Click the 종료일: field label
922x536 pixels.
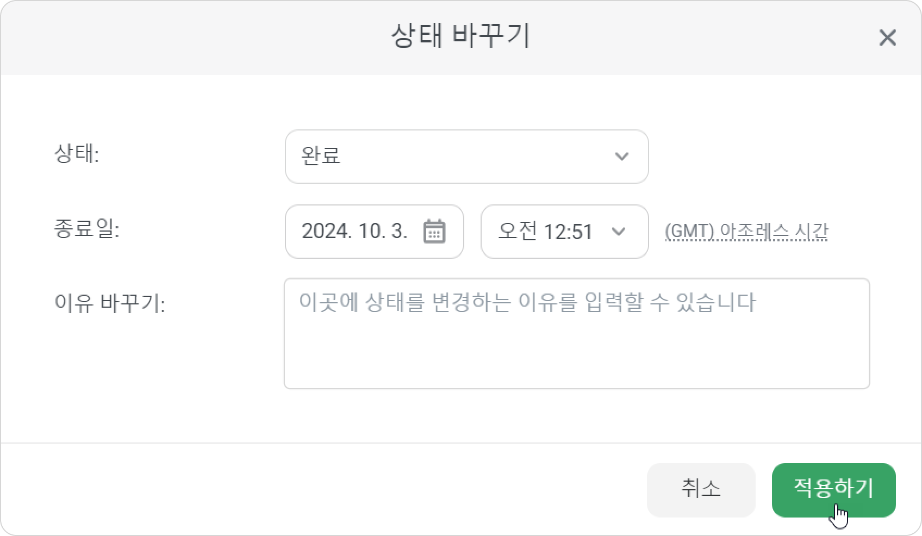(87, 229)
